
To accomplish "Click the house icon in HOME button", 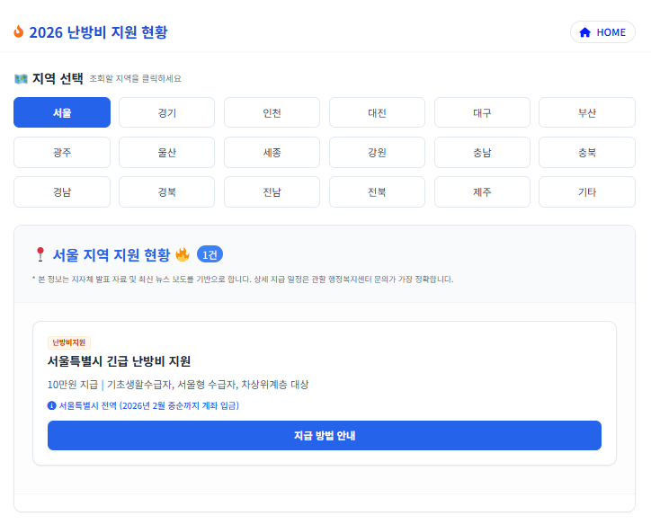I will (x=585, y=32).
